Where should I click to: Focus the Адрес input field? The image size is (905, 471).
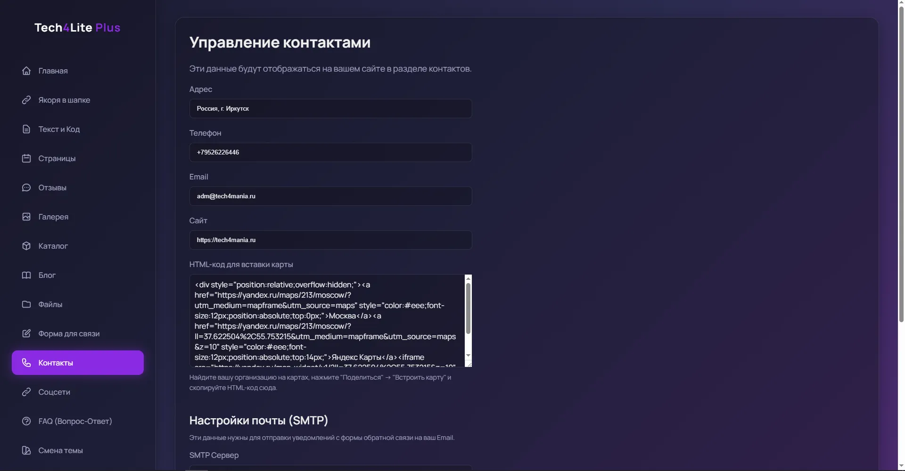click(x=330, y=109)
